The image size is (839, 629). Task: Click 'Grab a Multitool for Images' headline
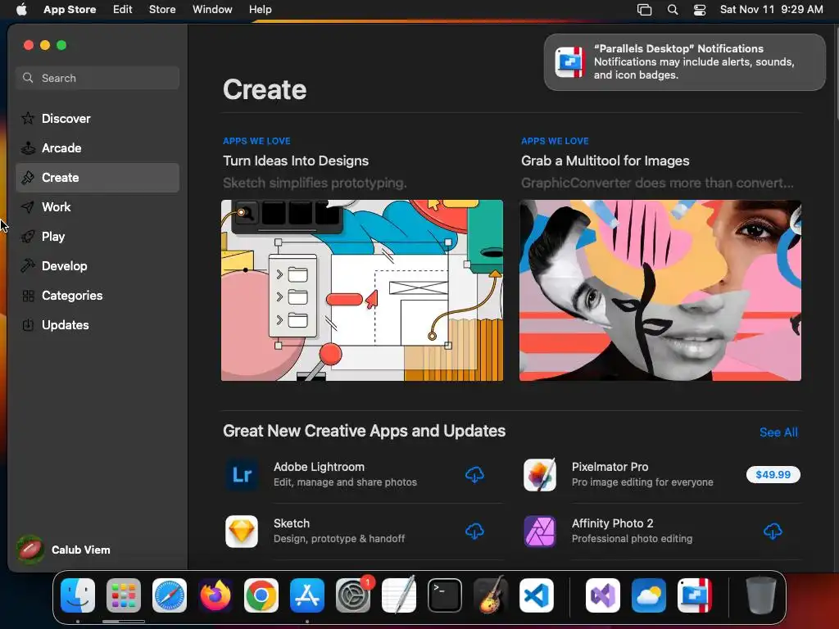point(605,161)
